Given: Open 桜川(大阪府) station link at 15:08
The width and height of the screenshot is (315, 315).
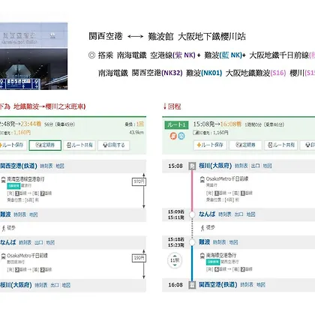Looking at the screenshot, I should 215,166.
